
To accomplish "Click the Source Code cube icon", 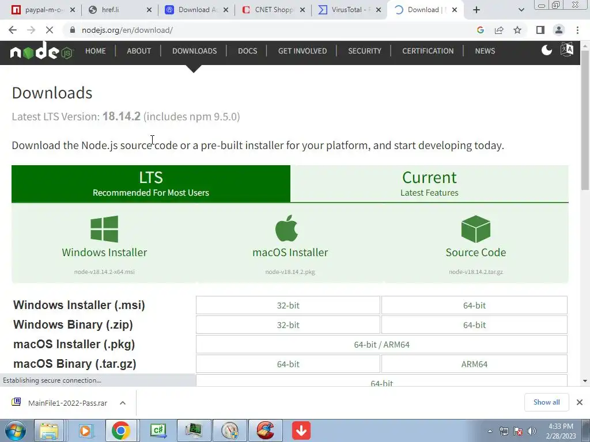I will 475,229.
